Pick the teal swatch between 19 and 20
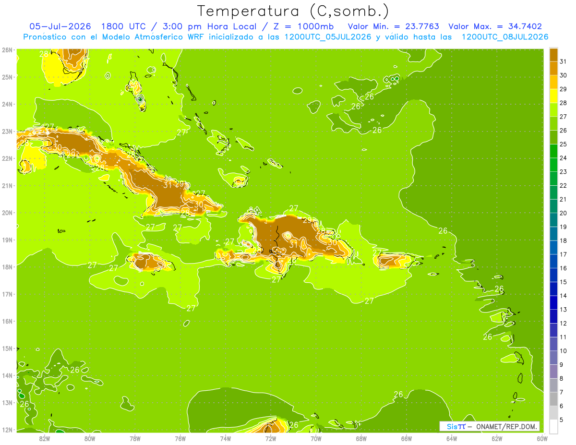 pyautogui.click(x=553, y=220)
